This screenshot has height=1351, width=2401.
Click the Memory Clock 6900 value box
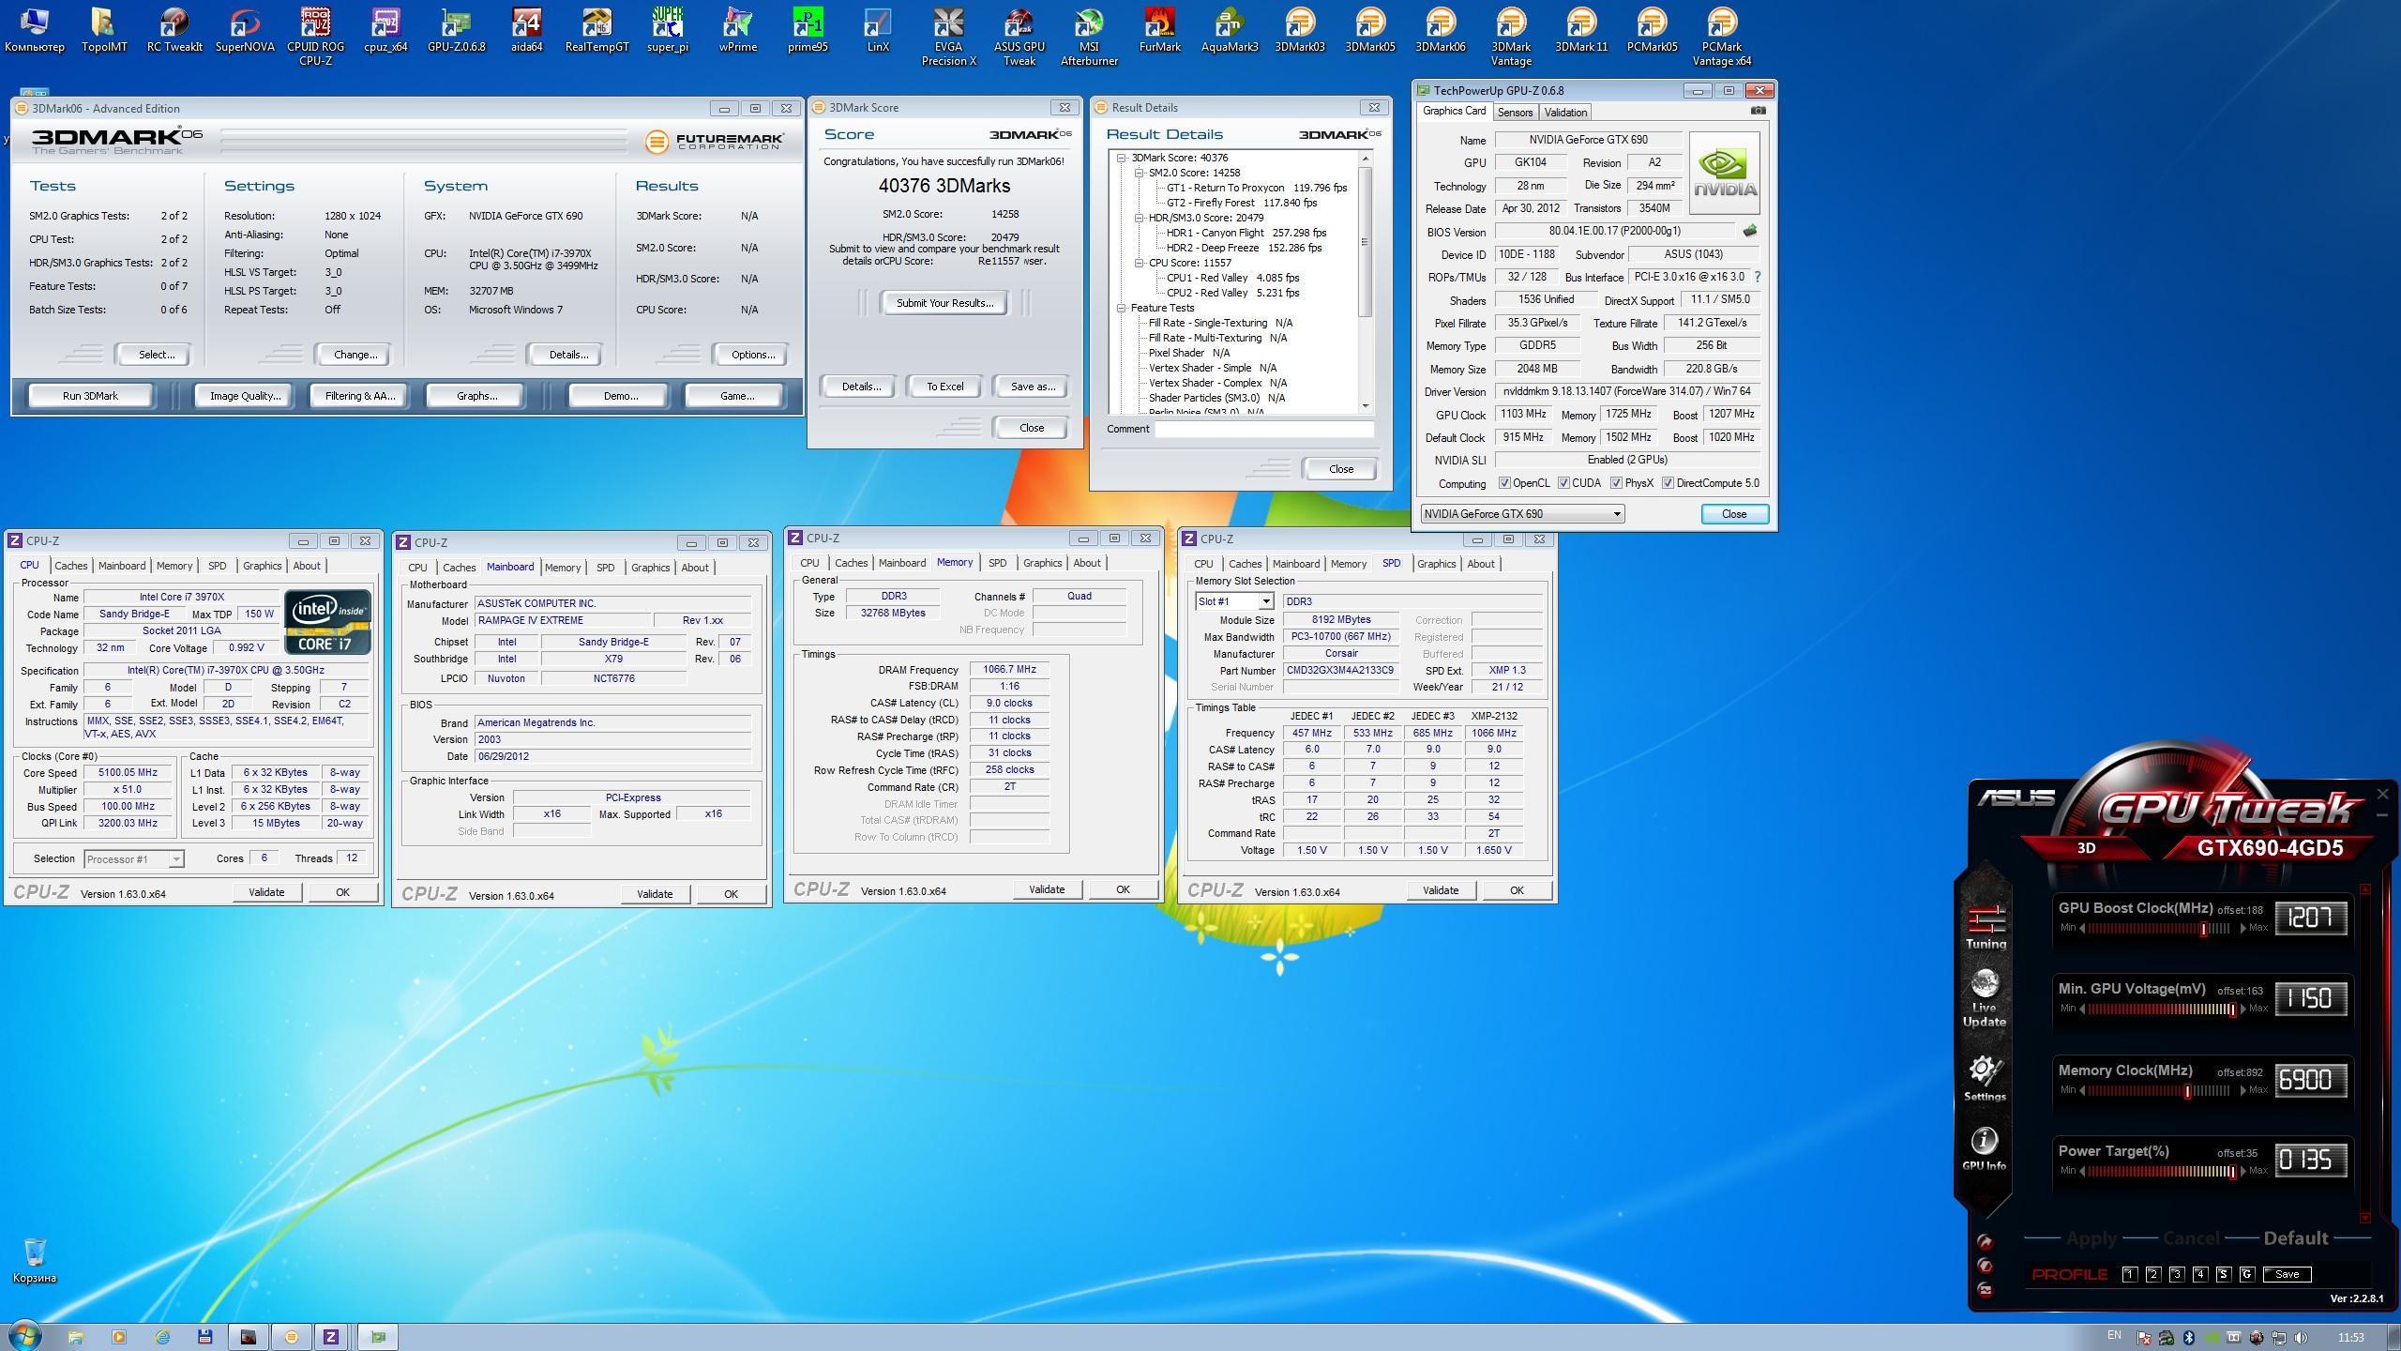[2311, 1080]
